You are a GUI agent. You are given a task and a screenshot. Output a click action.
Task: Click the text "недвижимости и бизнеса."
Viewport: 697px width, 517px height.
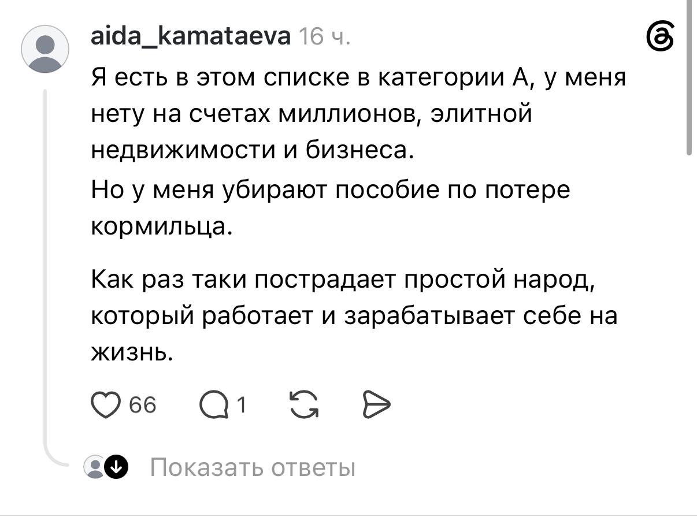pyautogui.click(x=253, y=150)
